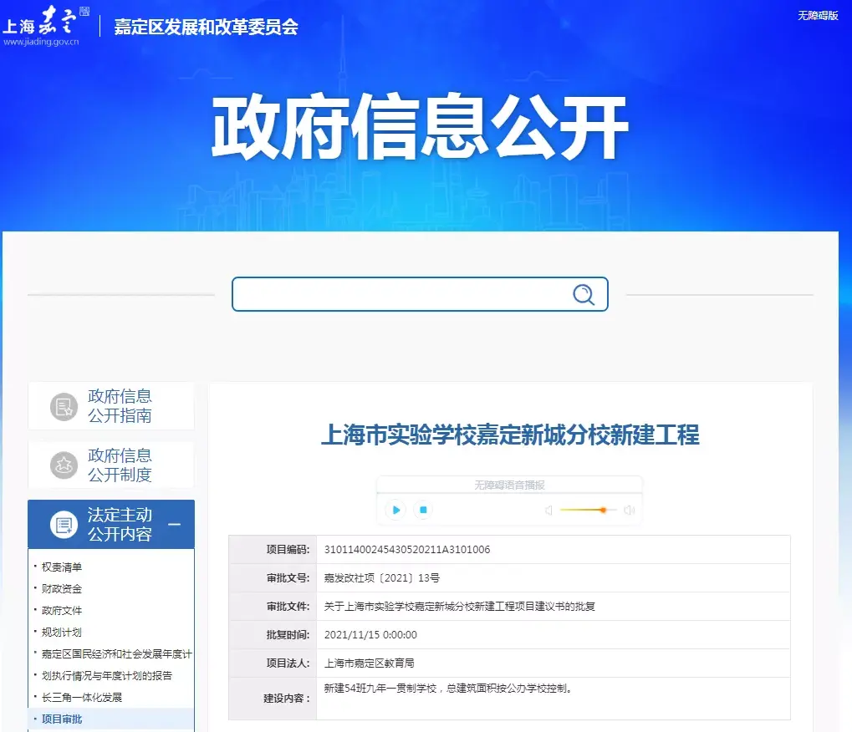This screenshot has height=732, width=852.
Task: Open 政府信息公开指南 sidebar section
Action: point(111,405)
